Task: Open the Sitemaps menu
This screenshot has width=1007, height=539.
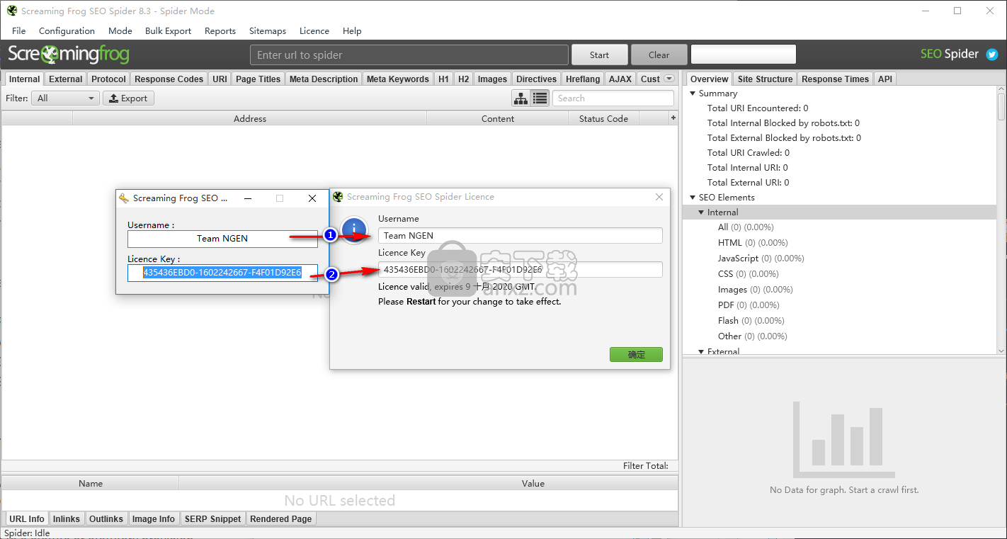Action: tap(268, 31)
